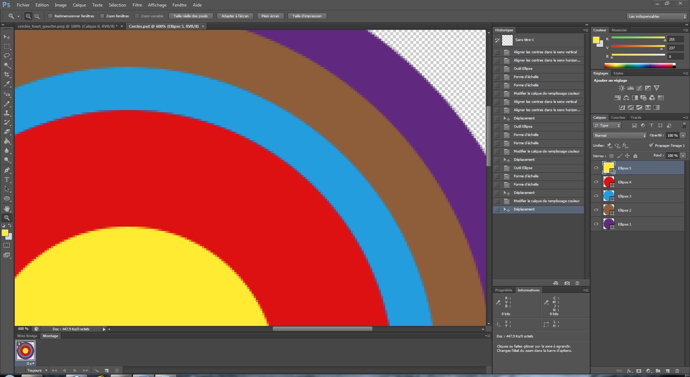
Task: Enable Redimensionner fenêtres checkbox
Action: pos(50,16)
